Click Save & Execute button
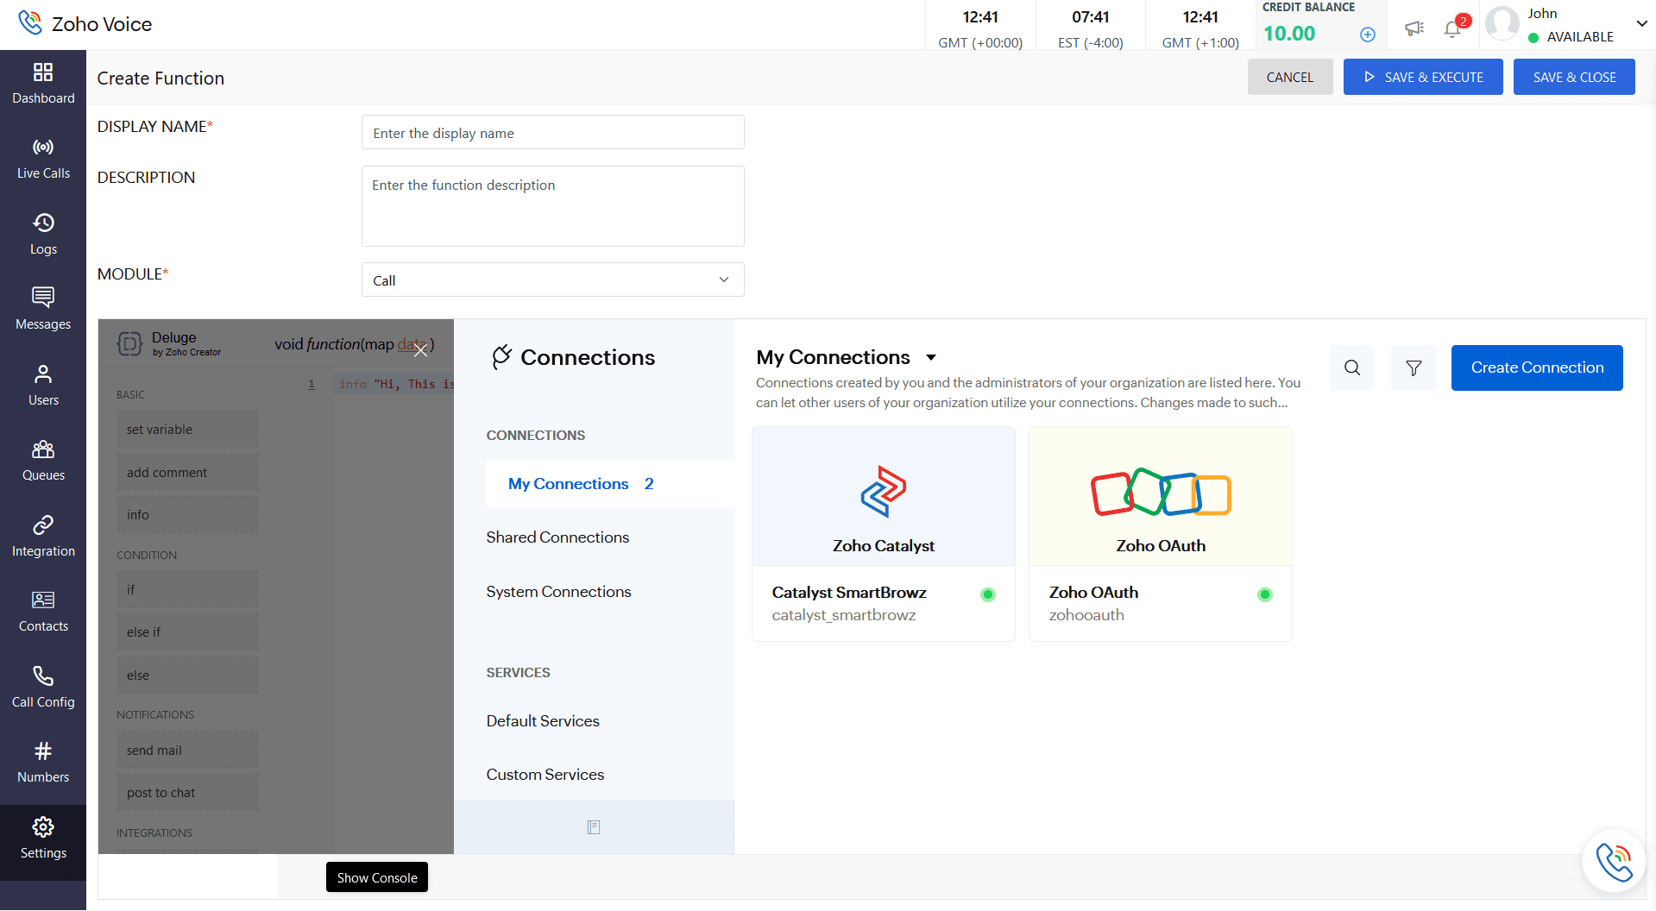This screenshot has height=911, width=1656. point(1422,78)
